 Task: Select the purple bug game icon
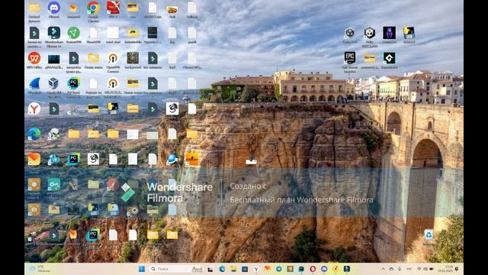pyautogui.click(x=389, y=33)
